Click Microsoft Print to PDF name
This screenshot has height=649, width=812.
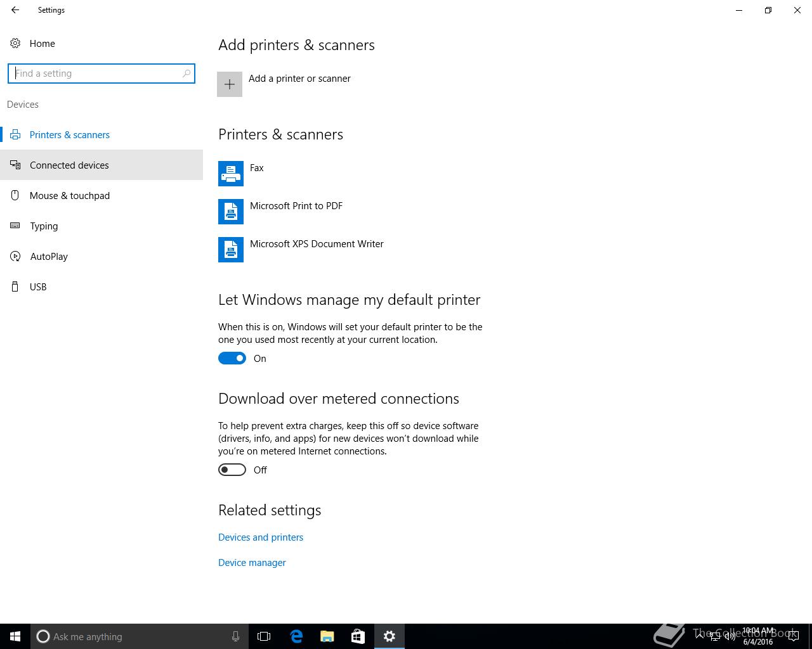296,206
